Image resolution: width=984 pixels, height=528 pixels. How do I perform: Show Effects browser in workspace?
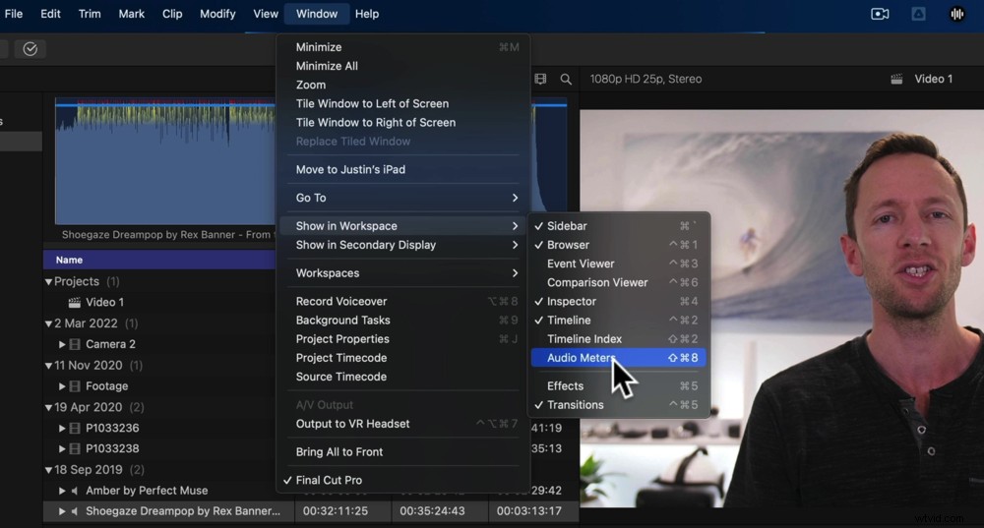618,385
